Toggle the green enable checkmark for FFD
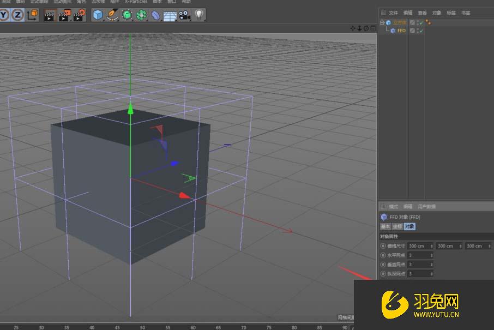 click(421, 31)
